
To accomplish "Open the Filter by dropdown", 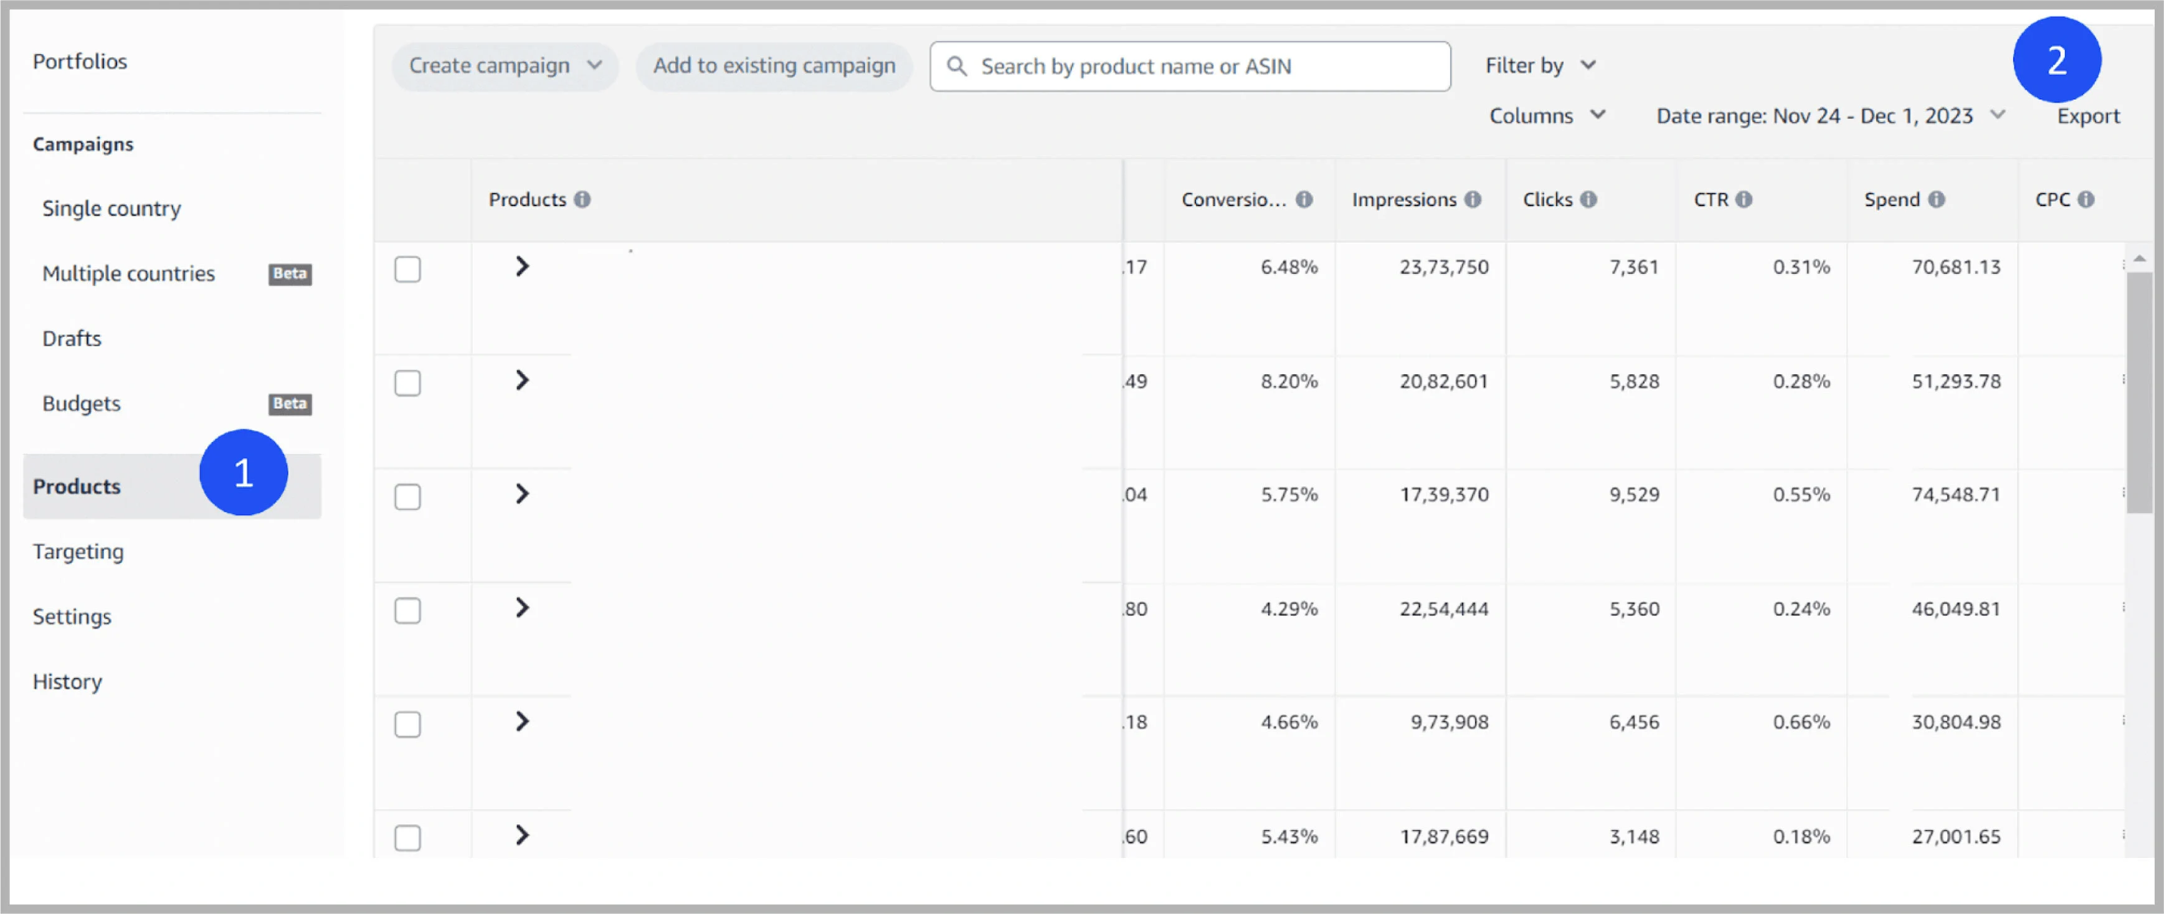I will coord(1540,65).
